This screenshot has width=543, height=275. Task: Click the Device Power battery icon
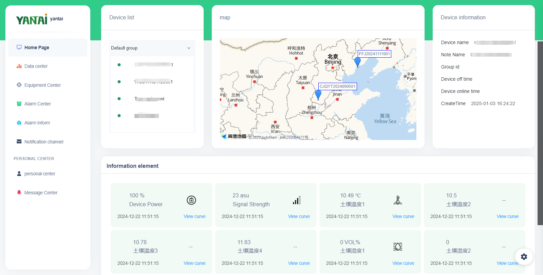point(191,200)
